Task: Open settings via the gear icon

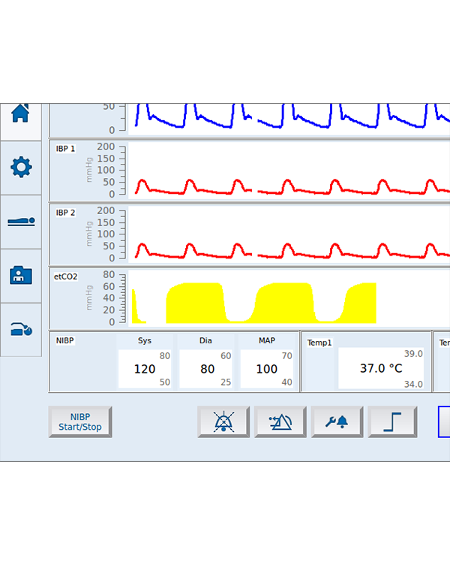Action: pos(21,167)
